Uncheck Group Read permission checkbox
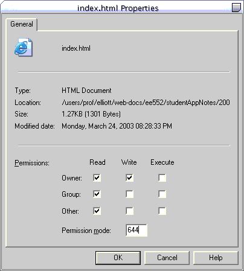Image resolution: width=244 pixels, height=271 pixels. 97,194
